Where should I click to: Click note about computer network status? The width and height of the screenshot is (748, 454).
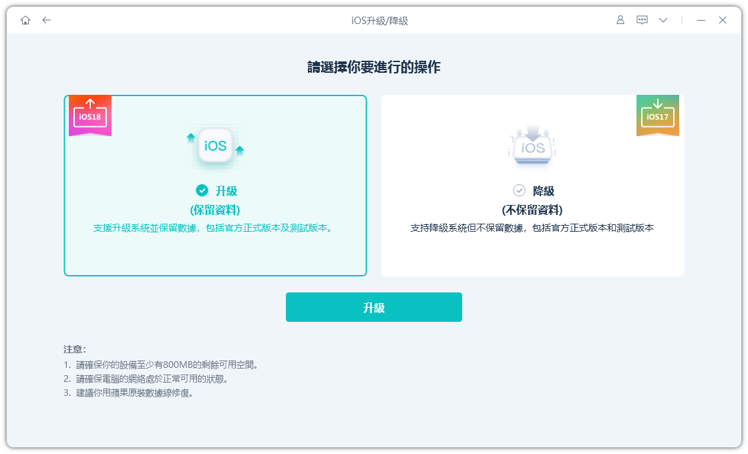point(146,379)
